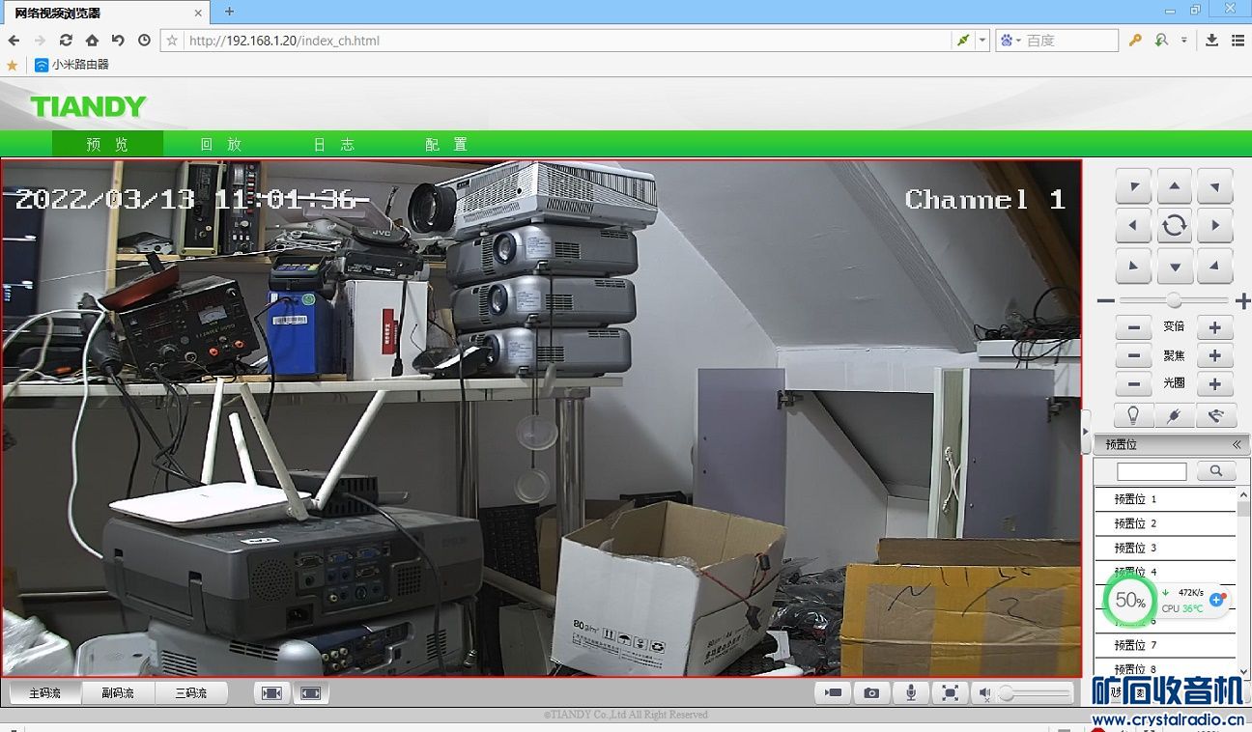Lower PTZ speed with slider minus
The image size is (1252, 732).
(1106, 301)
